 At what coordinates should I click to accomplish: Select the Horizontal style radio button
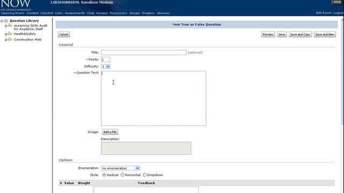[x=123, y=175]
